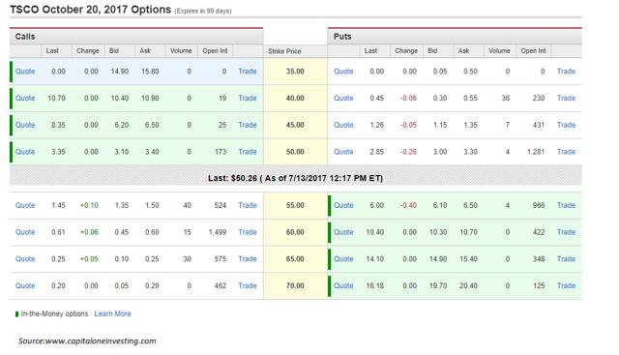Screen dimensions: 619x355
Task: Open Quote for 70.00 strike call
Action: [x=25, y=285]
